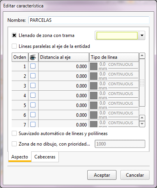
Task: Enable Líneas paralelas al eje de la entidad
Action: click(x=14, y=46)
